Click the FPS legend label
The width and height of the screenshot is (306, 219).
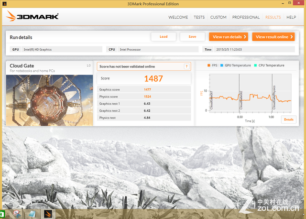215,66
